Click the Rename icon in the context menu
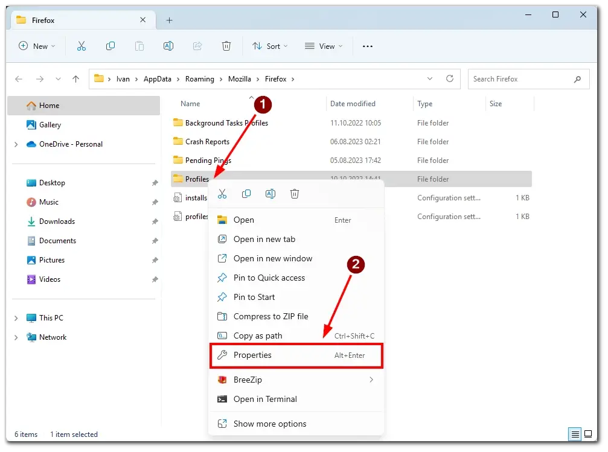608x452 pixels. pyautogui.click(x=270, y=194)
